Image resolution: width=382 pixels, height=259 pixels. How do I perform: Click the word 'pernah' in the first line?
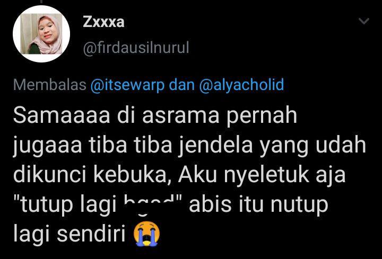tap(262, 116)
